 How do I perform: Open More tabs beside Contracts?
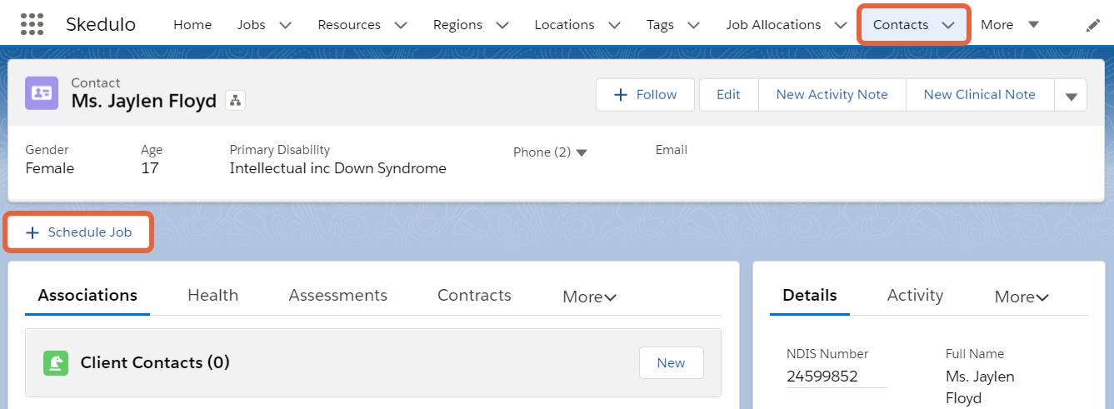click(x=589, y=297)
